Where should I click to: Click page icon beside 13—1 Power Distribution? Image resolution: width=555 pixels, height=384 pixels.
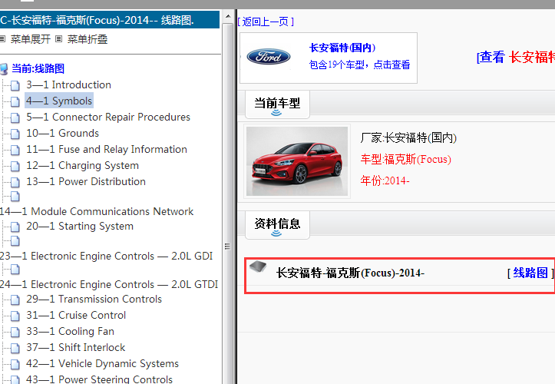point(15,182)
